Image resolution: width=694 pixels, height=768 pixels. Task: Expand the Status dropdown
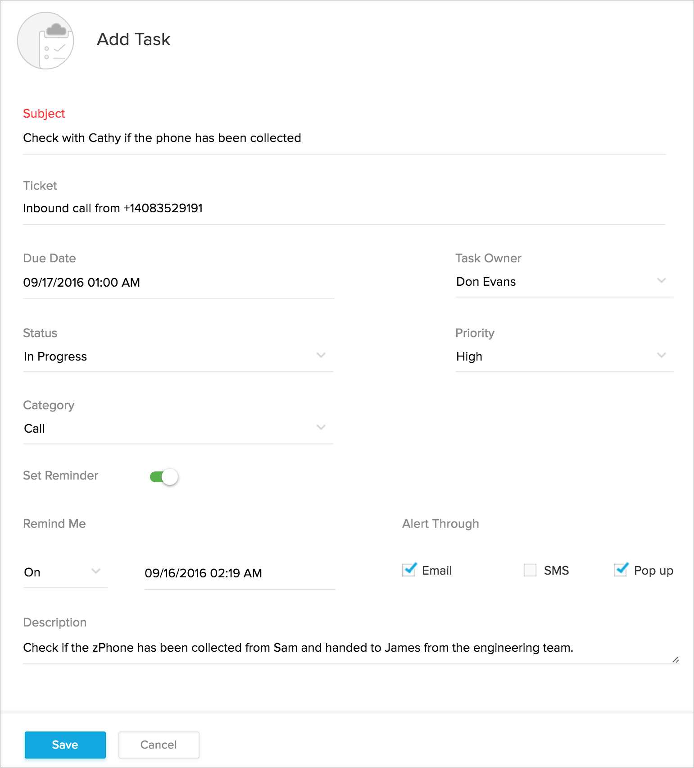(178, 357)
